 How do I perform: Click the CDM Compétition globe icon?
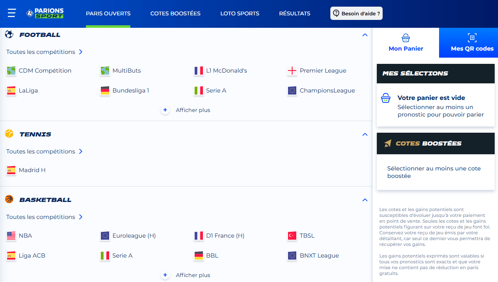(11, 70)
